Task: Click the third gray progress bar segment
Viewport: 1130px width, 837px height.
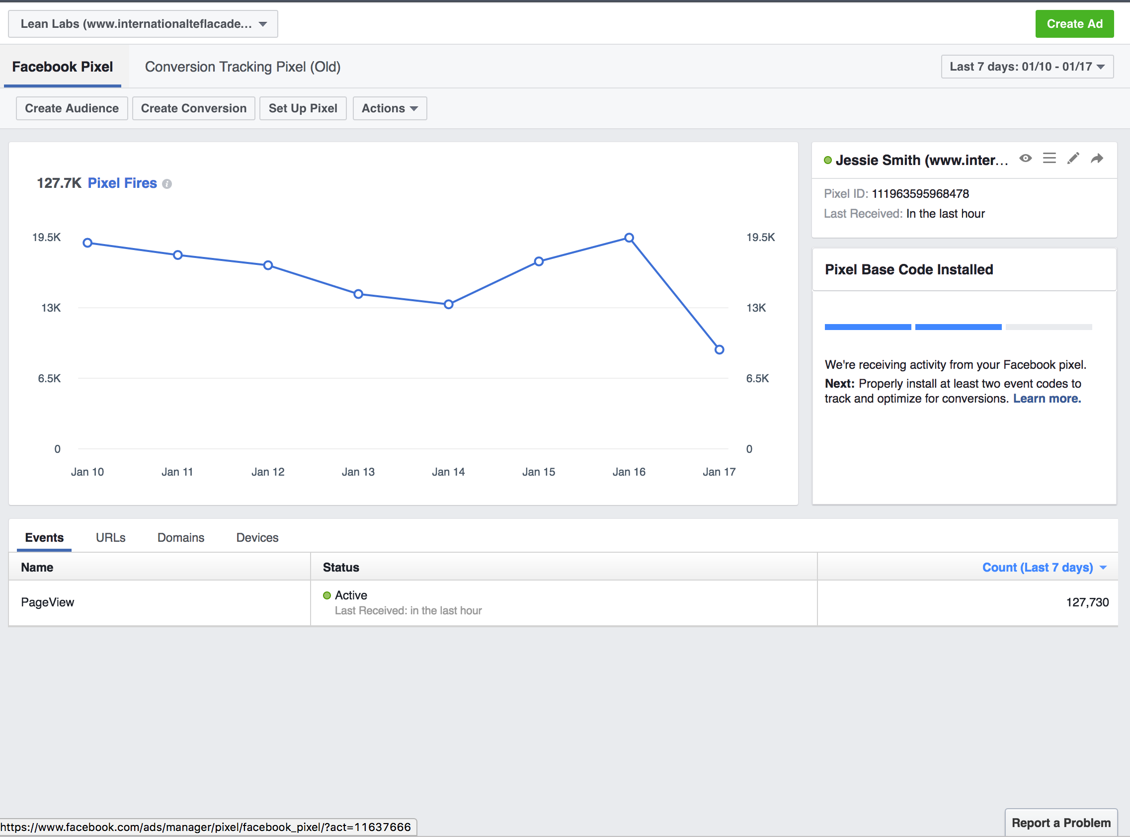Action: (1049, 328)
